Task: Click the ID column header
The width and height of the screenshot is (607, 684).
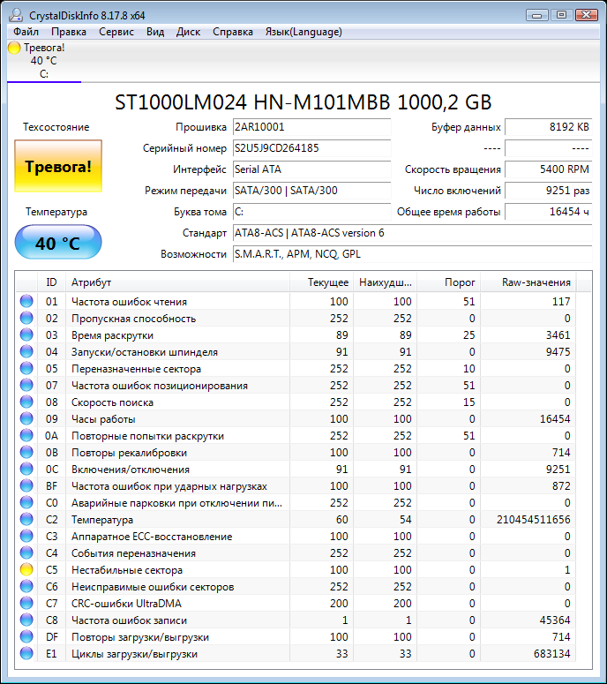Action: [x=51, y=282]
